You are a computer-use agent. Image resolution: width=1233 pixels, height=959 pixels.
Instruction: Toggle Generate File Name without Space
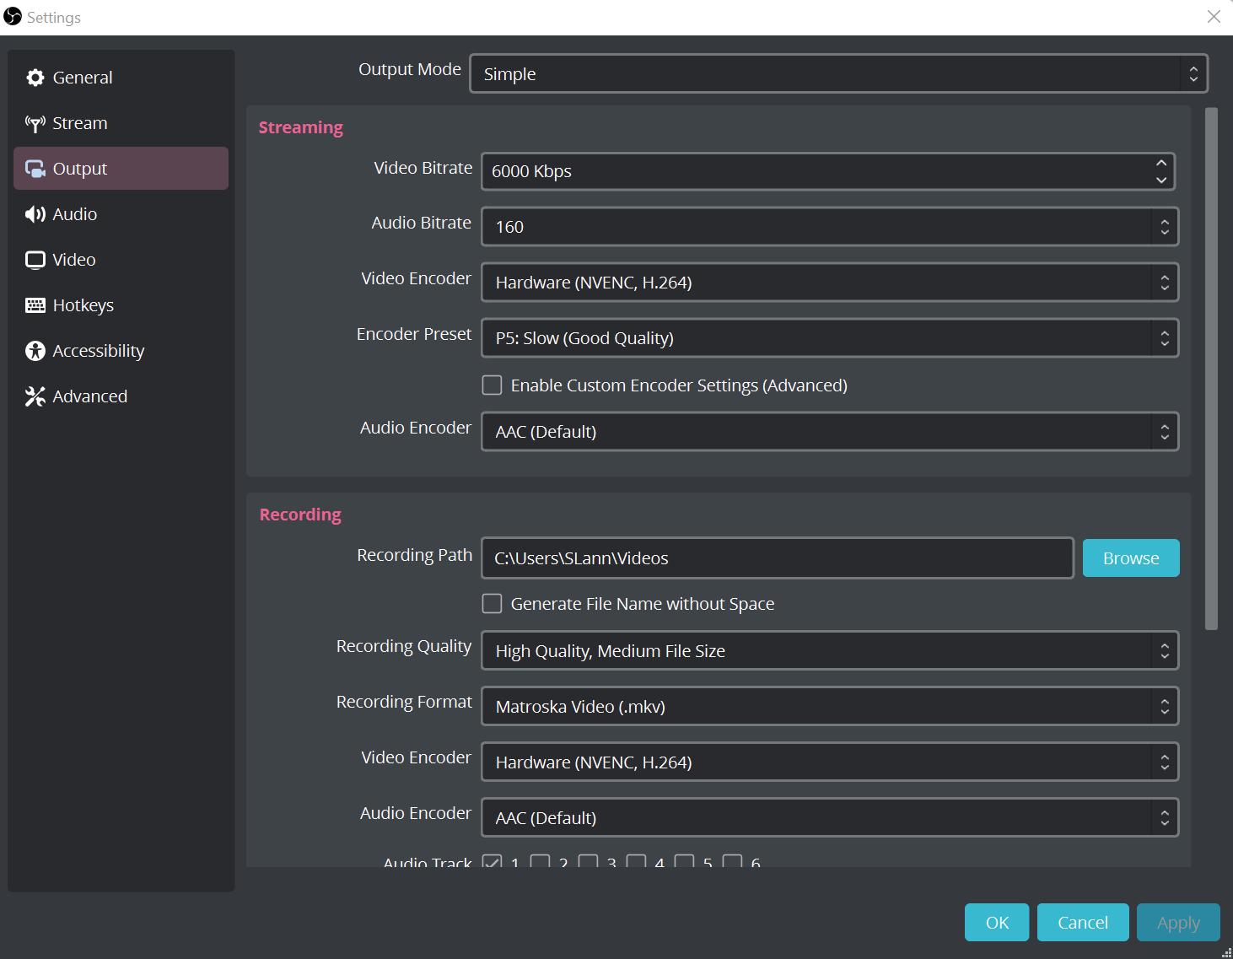click(x=492, y=604)
